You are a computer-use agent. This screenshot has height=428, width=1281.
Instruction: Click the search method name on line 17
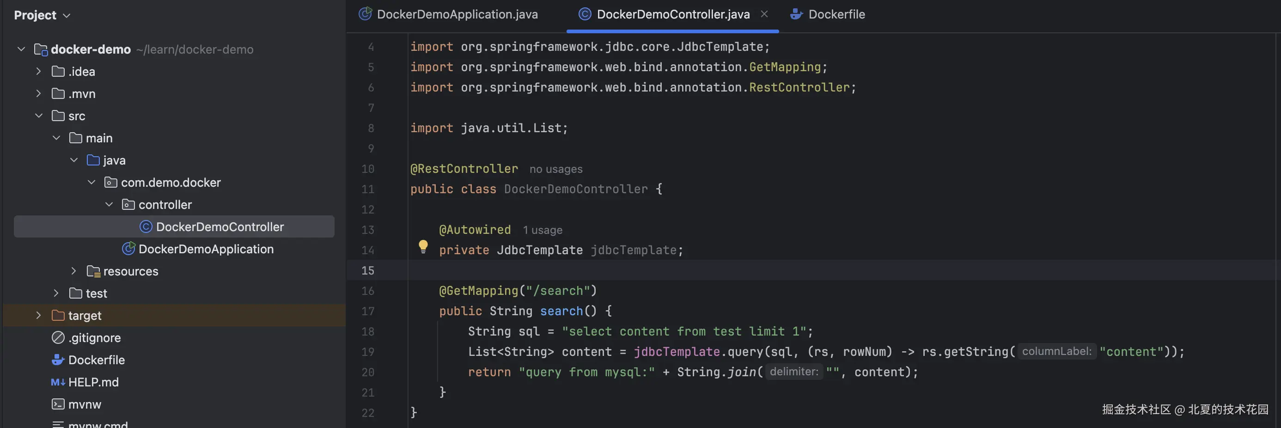561,311
